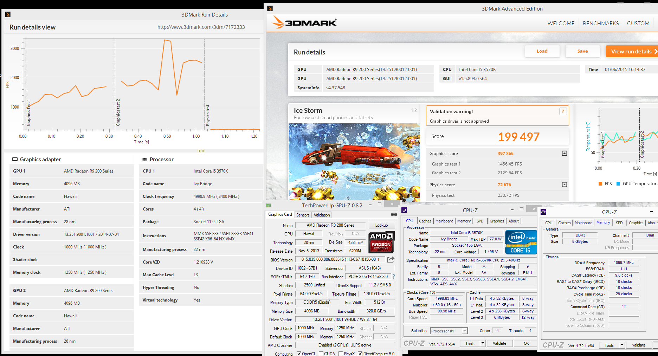
Task: Toggle the CUDA checkbox in GPU-Z
Action: click(x=321, y=354)
